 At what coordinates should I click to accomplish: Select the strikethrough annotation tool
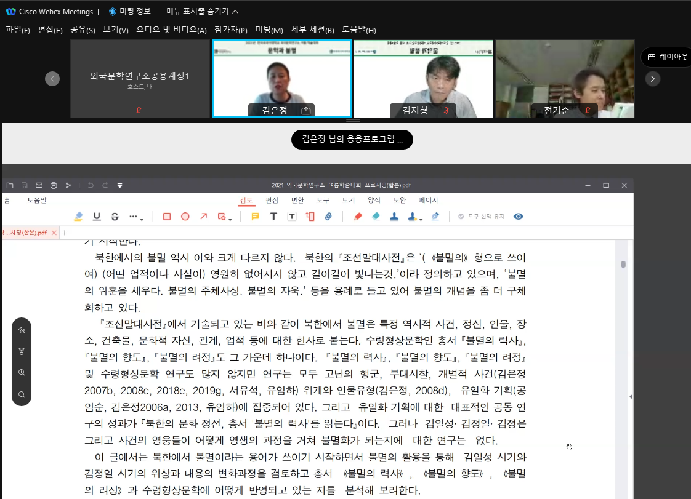click(115, 217)
